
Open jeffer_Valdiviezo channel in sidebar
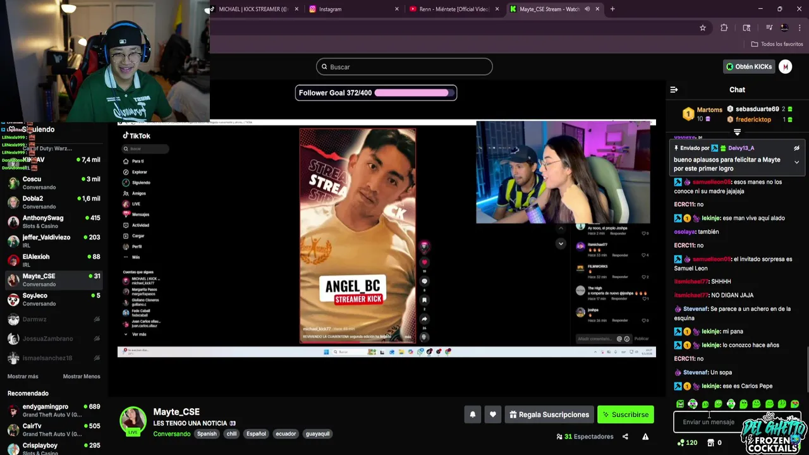(x=54, y=241)
